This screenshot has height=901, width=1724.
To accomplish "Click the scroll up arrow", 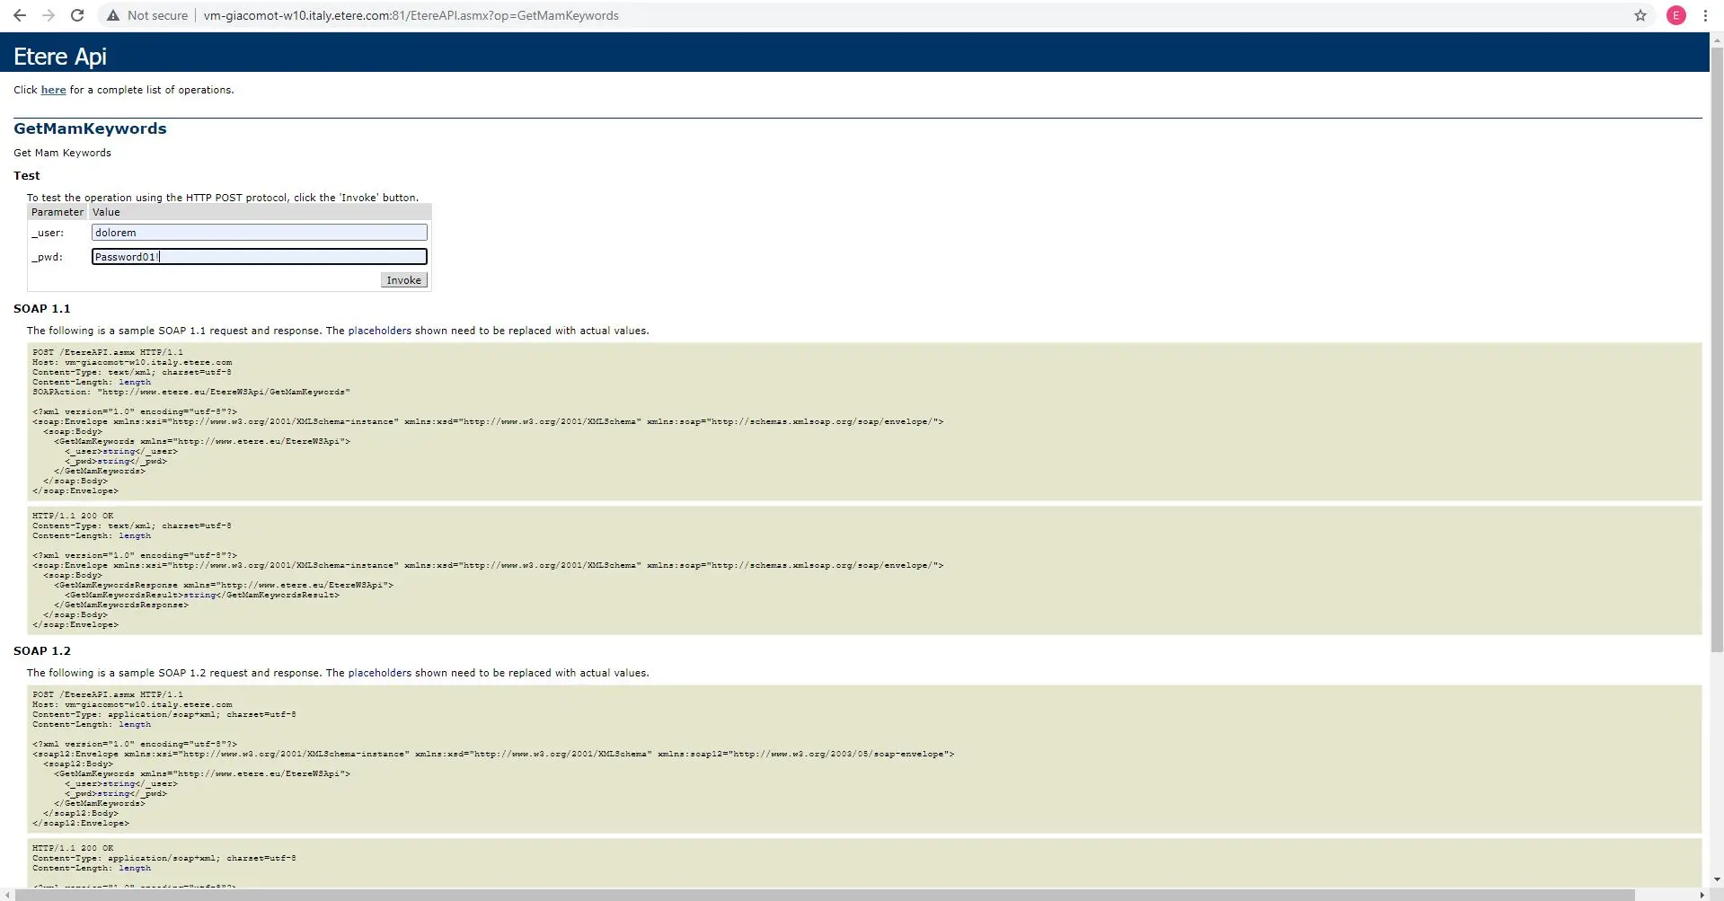I will [x=1717, y=40].
